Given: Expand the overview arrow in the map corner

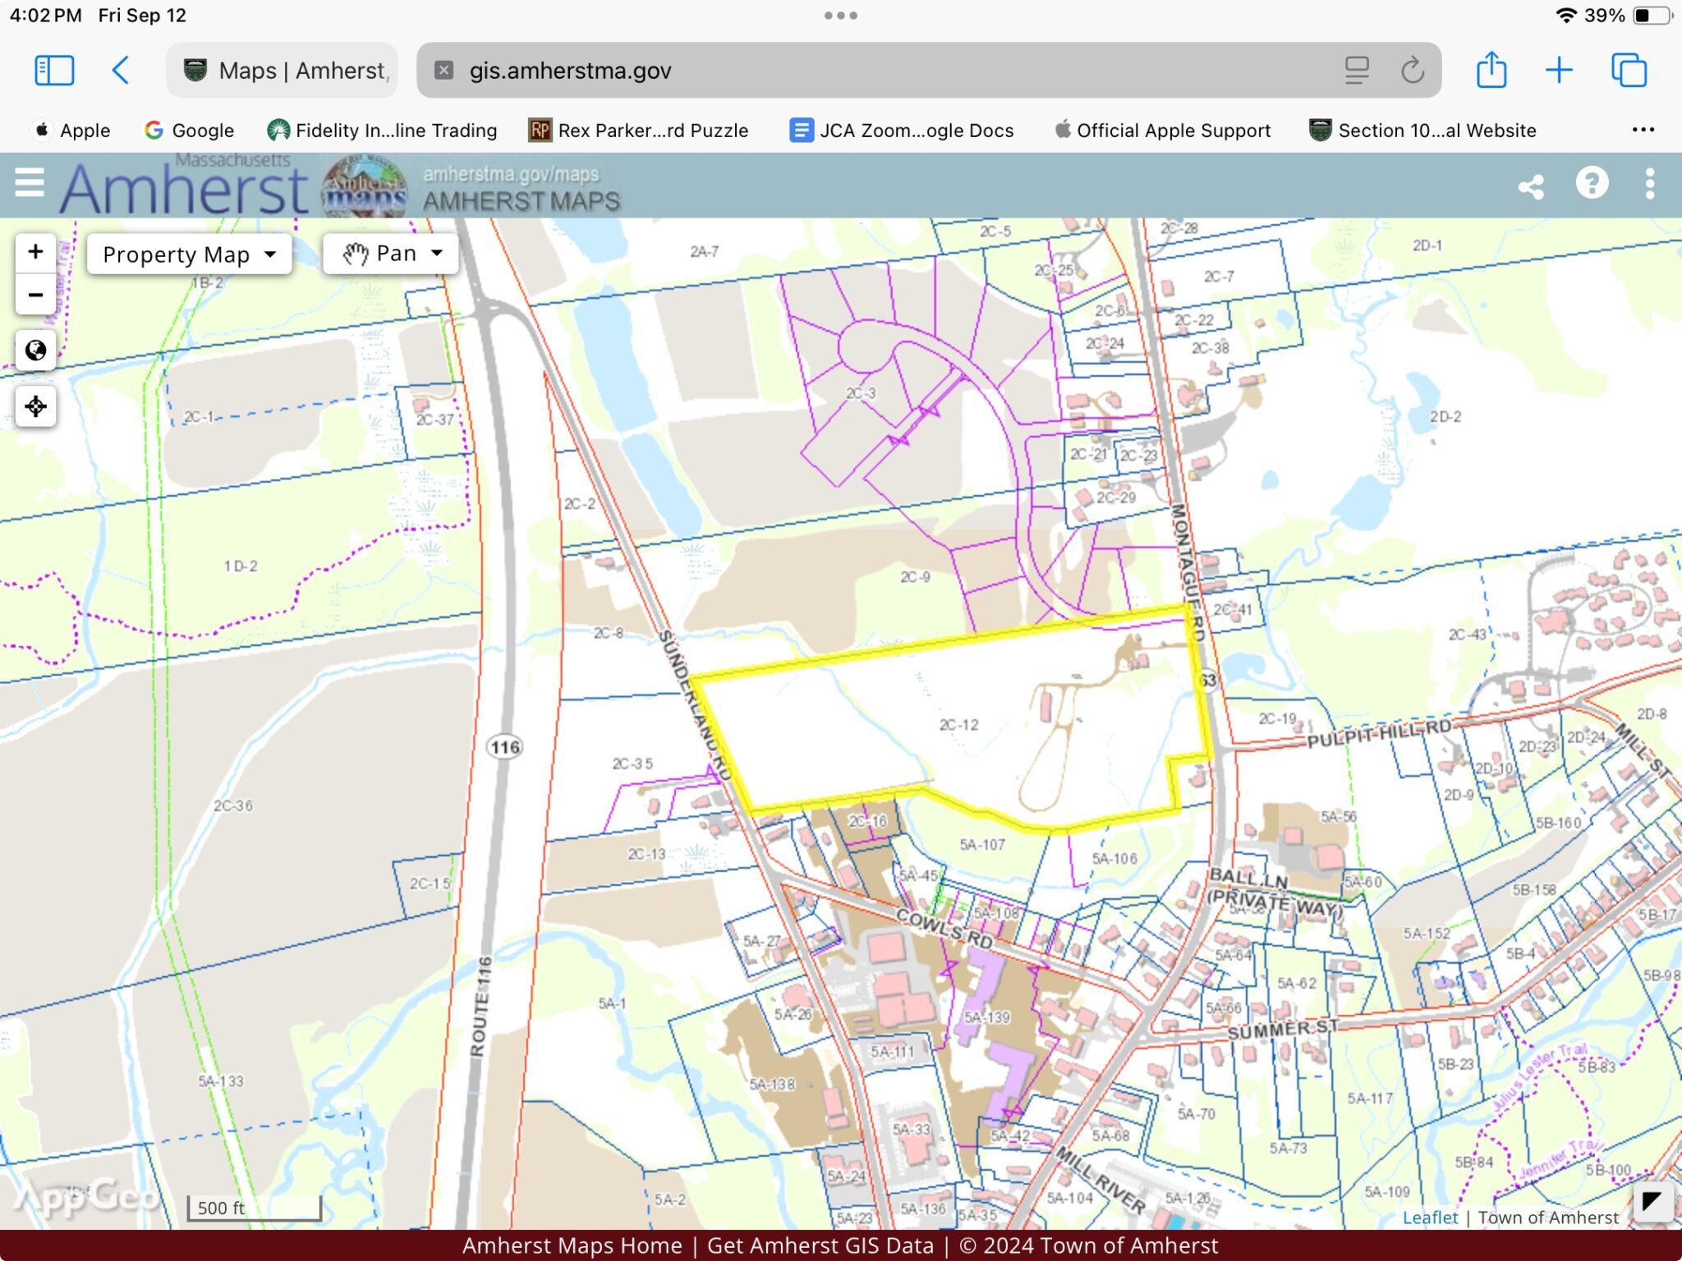Looking at the screenshot, I should click(1651, 1203).
